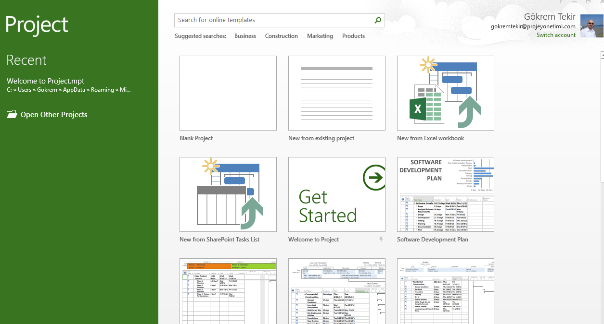Pin the Welcome to Project template
Viewport: 604px width, 324px height.
pyautogui.click(x=381, y=239)
